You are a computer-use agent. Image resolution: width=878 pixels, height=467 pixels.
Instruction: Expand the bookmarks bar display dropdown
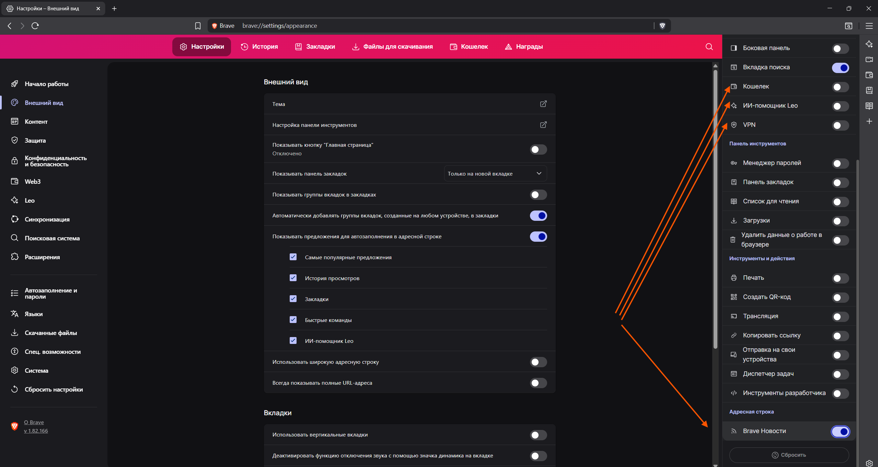[495, 173]
